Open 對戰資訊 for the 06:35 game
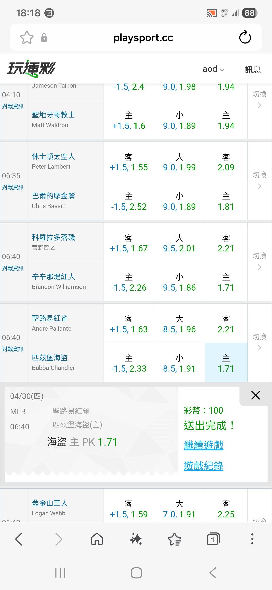272x590 pixels. click(x=13, y=187)
